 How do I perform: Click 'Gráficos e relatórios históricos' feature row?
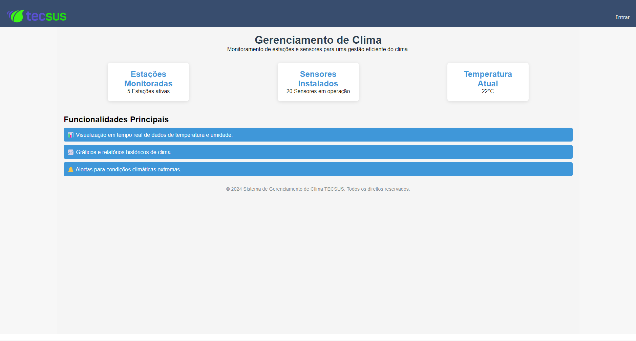coord(318,152)
